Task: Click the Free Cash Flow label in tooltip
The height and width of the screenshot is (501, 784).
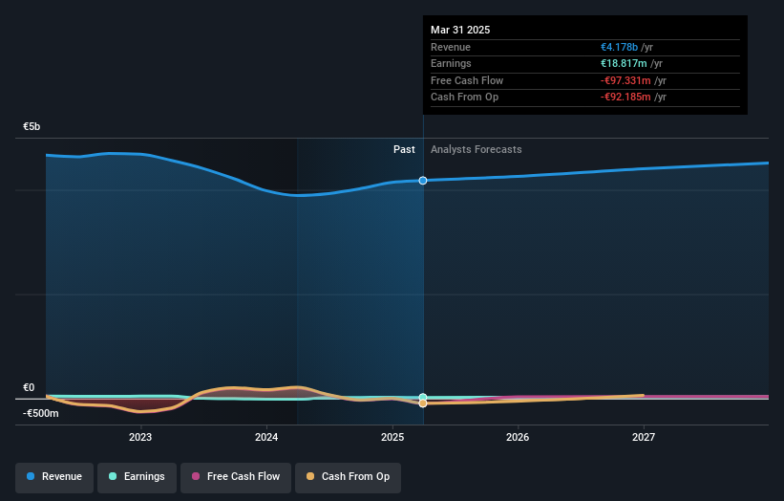Action: [x=467, y=80]
